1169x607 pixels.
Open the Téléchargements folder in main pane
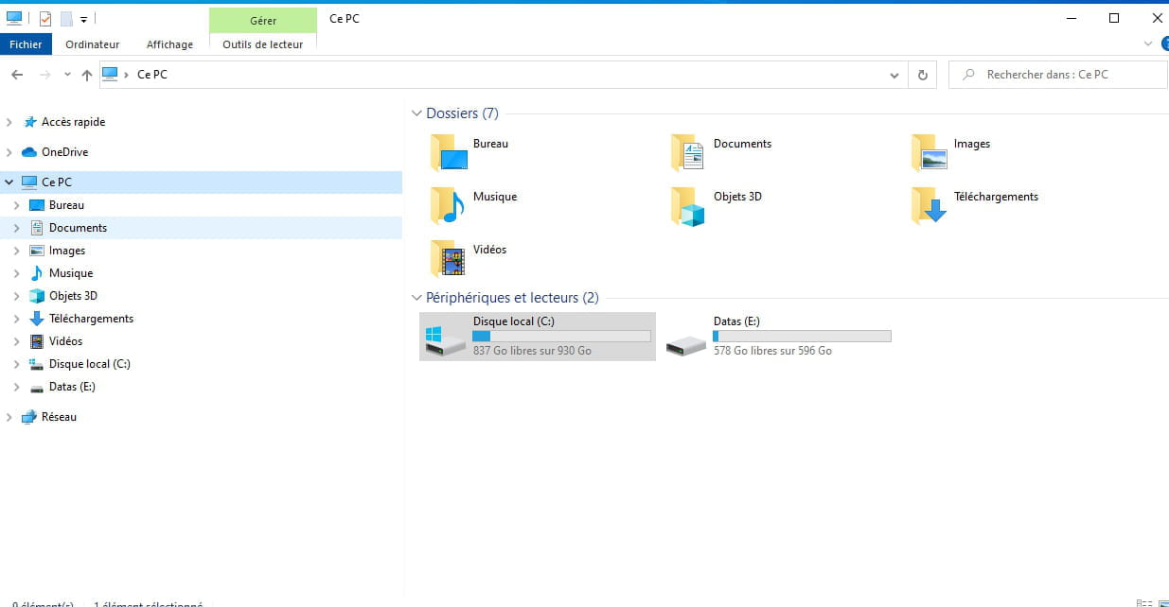pos(929,204)
